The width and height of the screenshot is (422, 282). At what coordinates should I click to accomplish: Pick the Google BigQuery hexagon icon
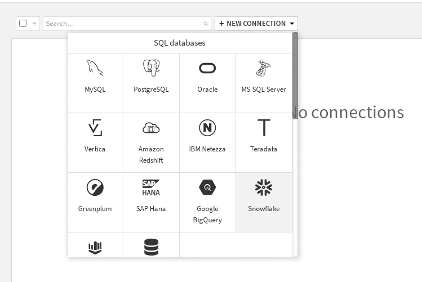tap(207, 187)
